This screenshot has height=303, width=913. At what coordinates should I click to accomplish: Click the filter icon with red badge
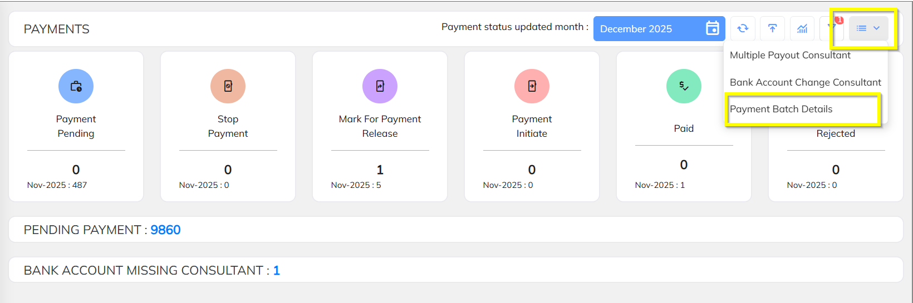point(831,28)
